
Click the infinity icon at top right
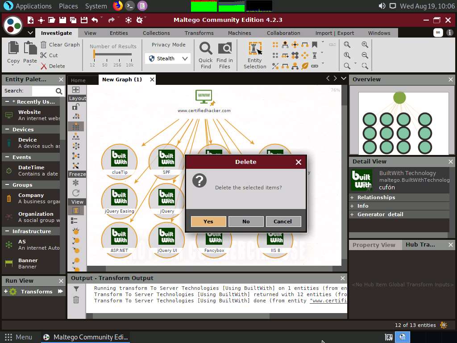438,33
